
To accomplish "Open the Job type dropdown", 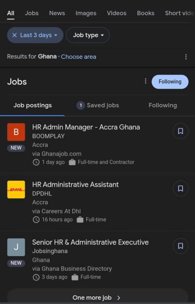I will coord(88,35).
